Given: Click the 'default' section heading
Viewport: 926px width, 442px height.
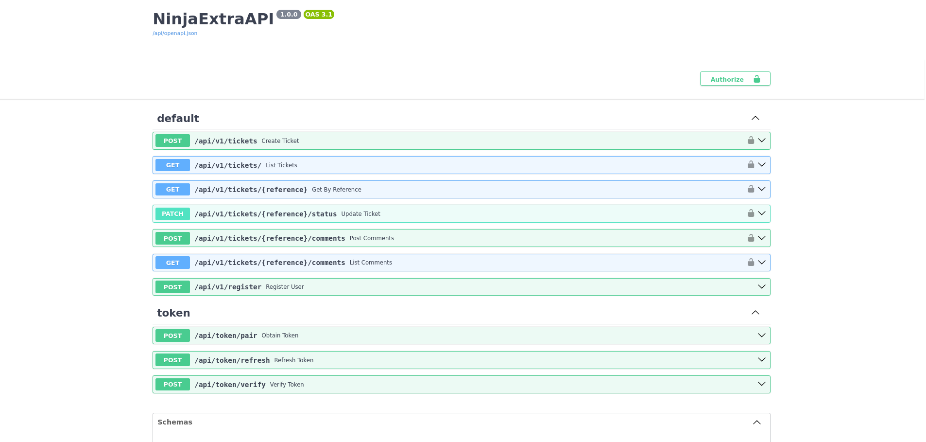Looking at the screenshot, I should pyautogui.click(x=178, y=118).
